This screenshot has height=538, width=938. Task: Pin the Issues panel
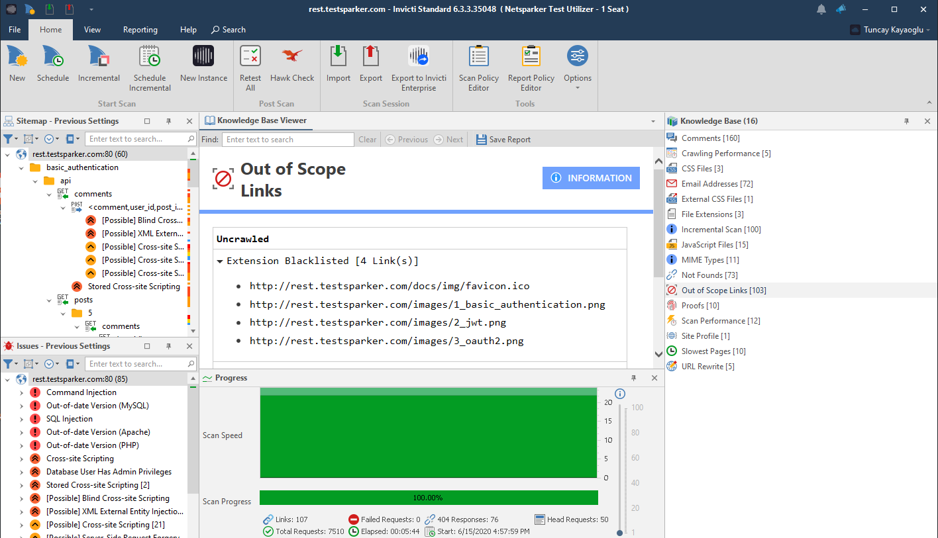coord(168,346)
